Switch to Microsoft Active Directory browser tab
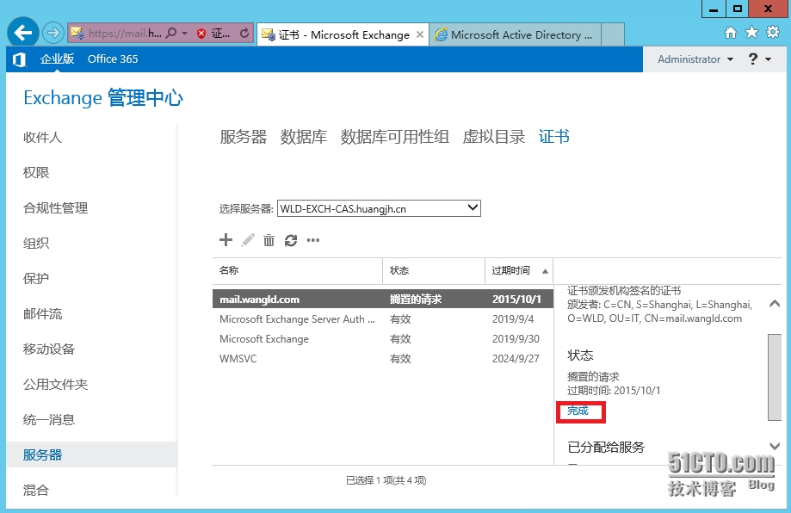Screen dimensions: 791x513 (x=515, y=34)
